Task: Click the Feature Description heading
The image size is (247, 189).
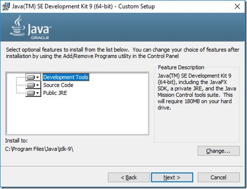Action: pyautogui.click(x=181, y=68)
